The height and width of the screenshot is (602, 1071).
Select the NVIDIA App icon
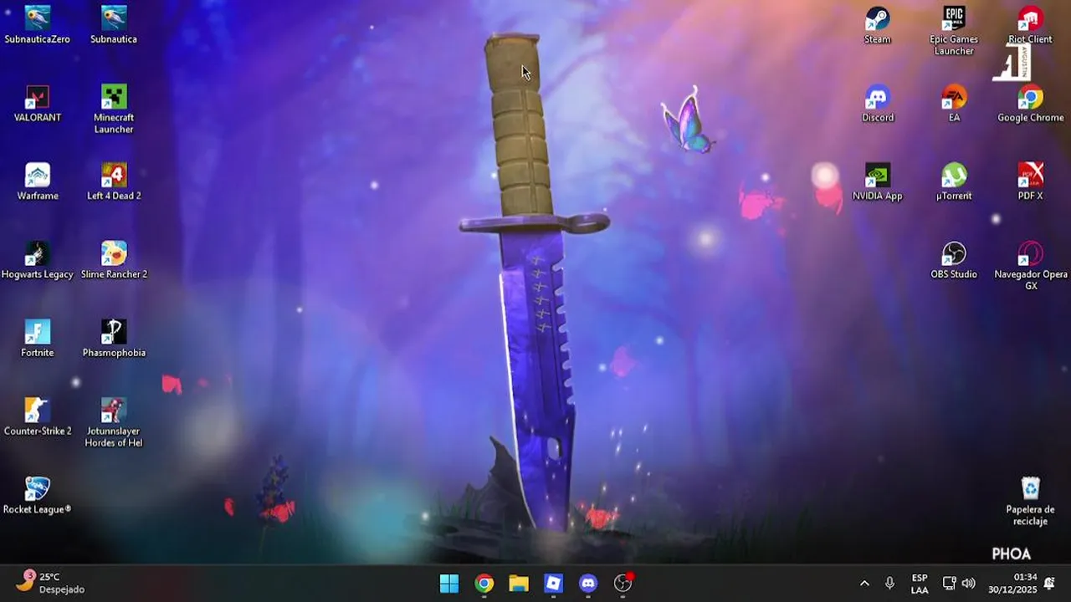[877, 182]
